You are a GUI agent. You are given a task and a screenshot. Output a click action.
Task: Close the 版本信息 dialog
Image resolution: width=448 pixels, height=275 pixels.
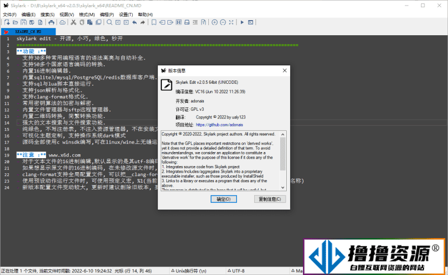coord(284,70)
